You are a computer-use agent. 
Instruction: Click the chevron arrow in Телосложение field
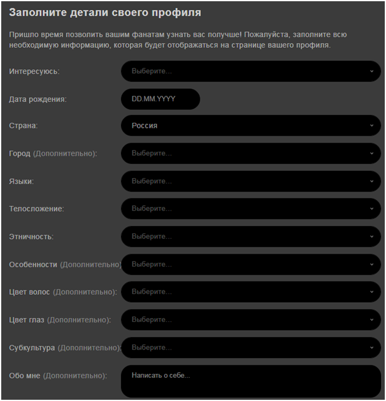372,209
